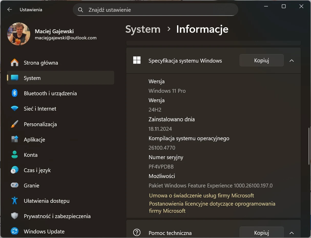Click the Strona główna home icon
The image size is (311, 238).
(15, 63)
